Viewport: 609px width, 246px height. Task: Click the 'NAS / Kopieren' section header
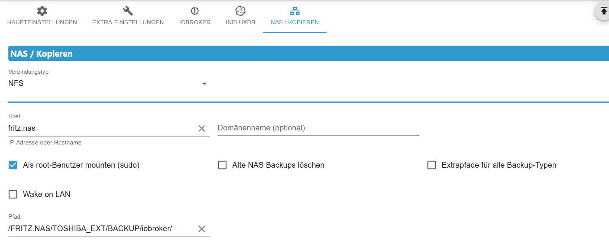click(309, 54)
